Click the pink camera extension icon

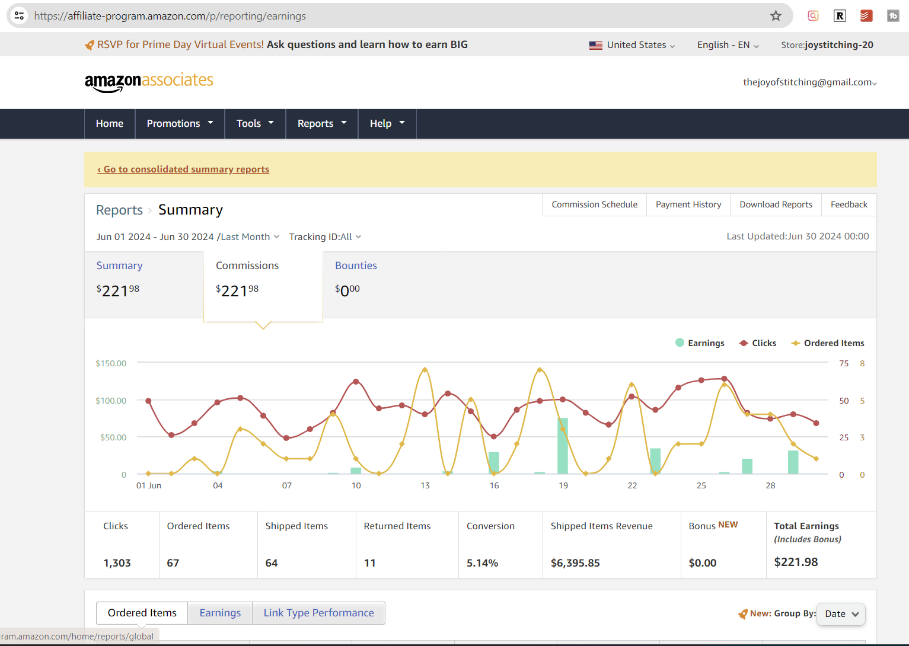pyautogui.click(x=813, y=16)
